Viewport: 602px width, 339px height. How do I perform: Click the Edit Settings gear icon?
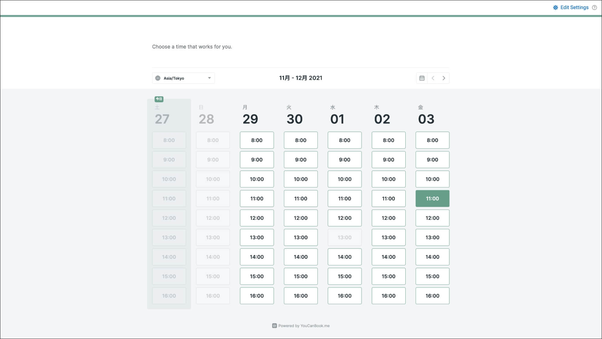pyautogui.click(x=555, y=8)
